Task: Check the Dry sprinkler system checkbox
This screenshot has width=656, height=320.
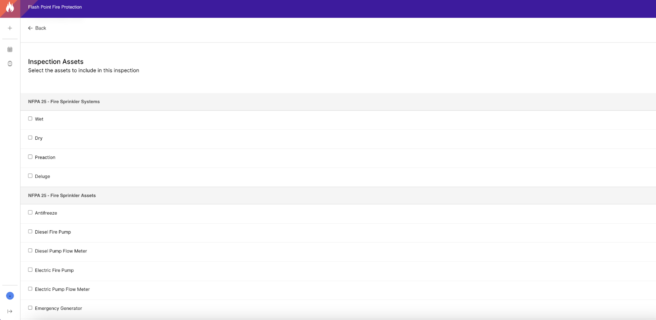Action: pyautogui.click(x=30, y=138)
